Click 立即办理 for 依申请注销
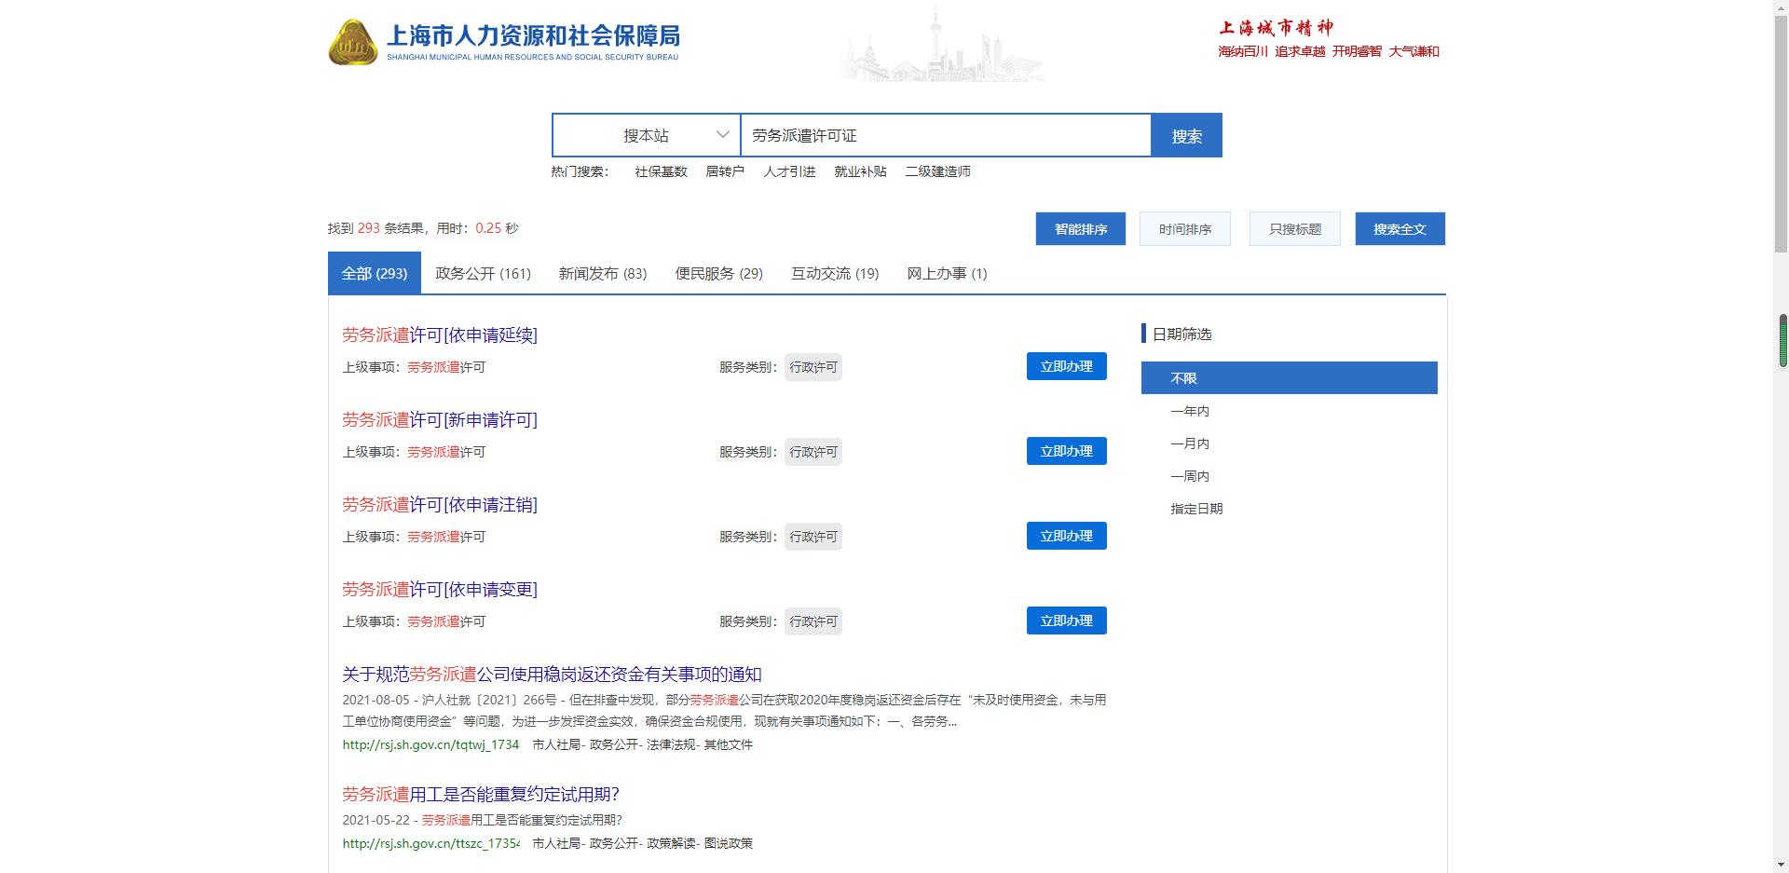Image resolution: width=1789 pixels, height=873 pixels. click(x=1067, y=536)
